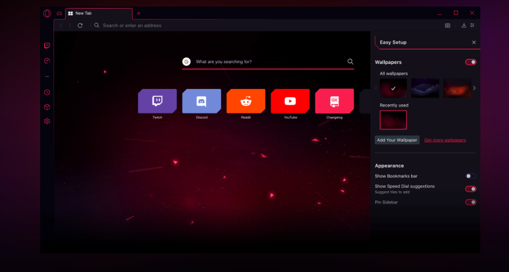This screenshot has height=272, width=509.
Task: Click Add Your Wallpaper button
Action: (x=397, y=140)
